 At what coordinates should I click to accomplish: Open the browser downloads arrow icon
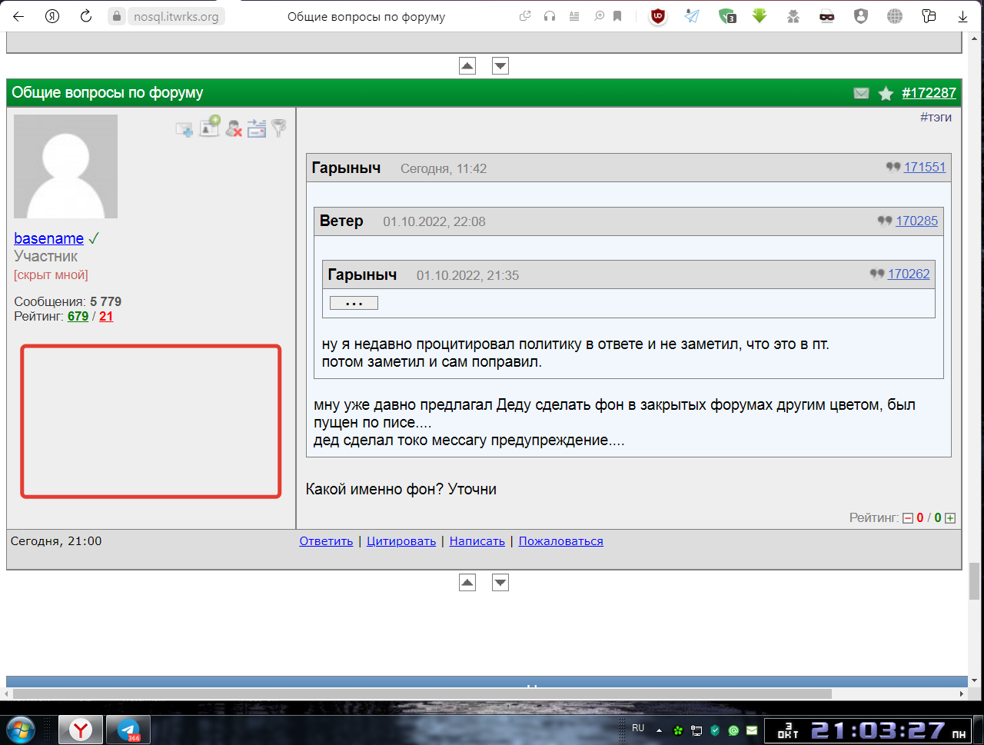pos(962,16)
